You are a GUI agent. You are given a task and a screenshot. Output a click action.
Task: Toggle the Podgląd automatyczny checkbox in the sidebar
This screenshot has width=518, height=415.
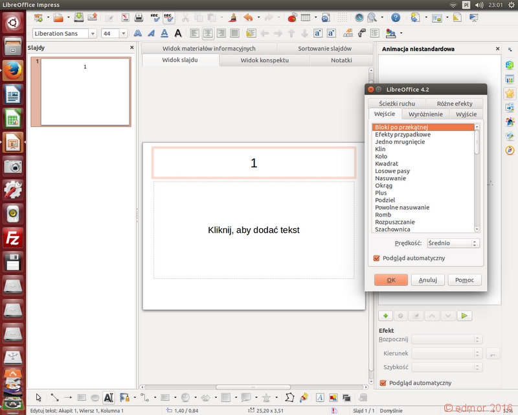[x=383, y=383]
